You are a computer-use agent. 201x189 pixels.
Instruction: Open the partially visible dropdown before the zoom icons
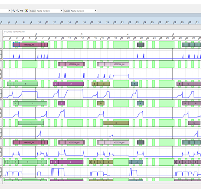[5, 11]
